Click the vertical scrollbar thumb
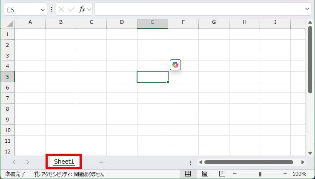Viewport: 315px width, 179px height. click(x=310, y=60)
